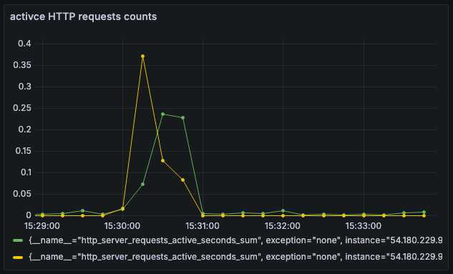Click the 0.35 y-axis label
The image size is (453, 274).
click(x=22, y=65)
